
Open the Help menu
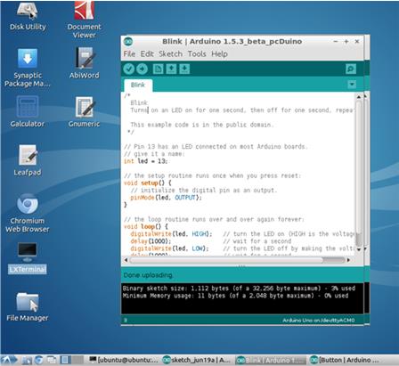219,54
